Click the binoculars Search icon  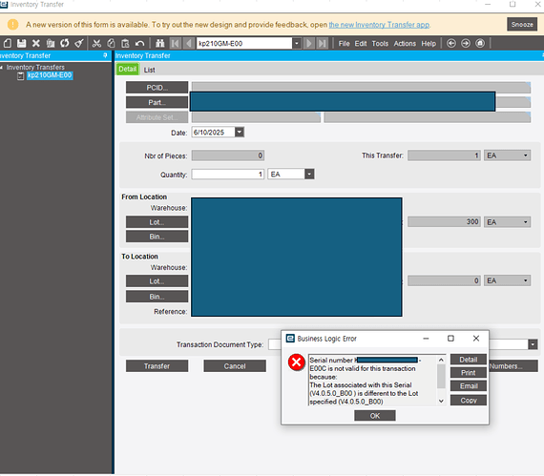coord(160,43)
